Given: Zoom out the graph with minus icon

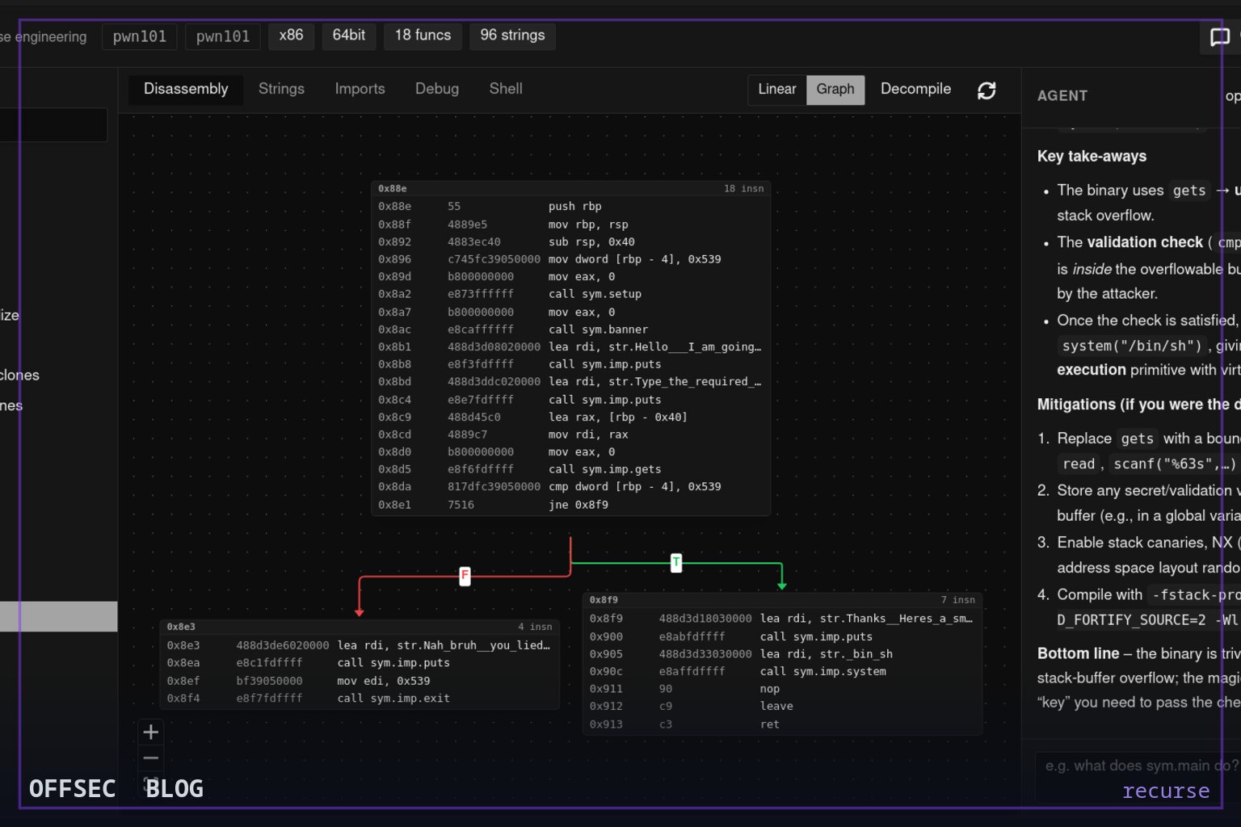Looking at the screenshot, I should (x=150, y=758).
